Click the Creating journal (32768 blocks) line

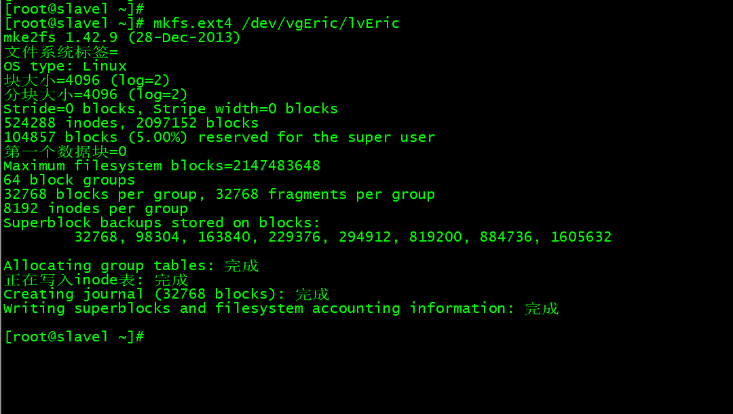pyautogui.click(x=166, y=295)
